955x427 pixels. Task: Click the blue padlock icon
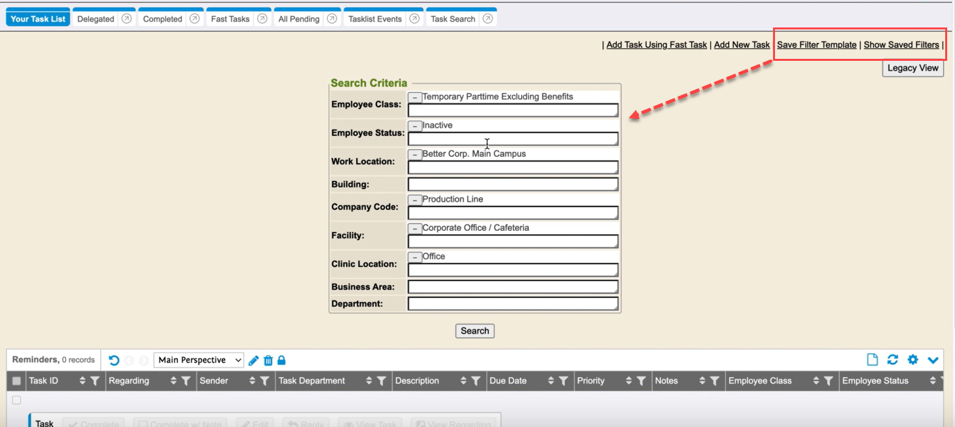click(281, 360)
